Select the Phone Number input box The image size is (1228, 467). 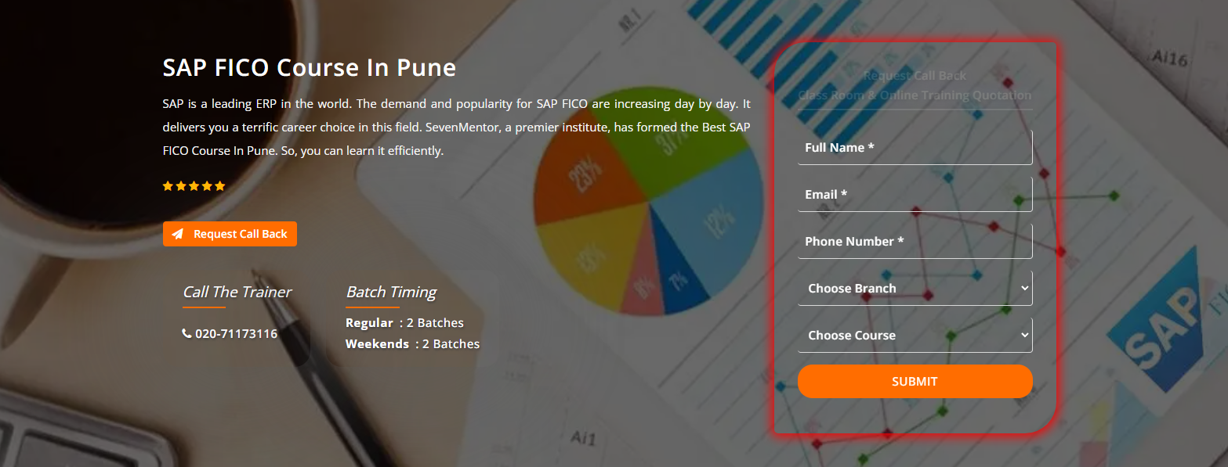point(915,242)
